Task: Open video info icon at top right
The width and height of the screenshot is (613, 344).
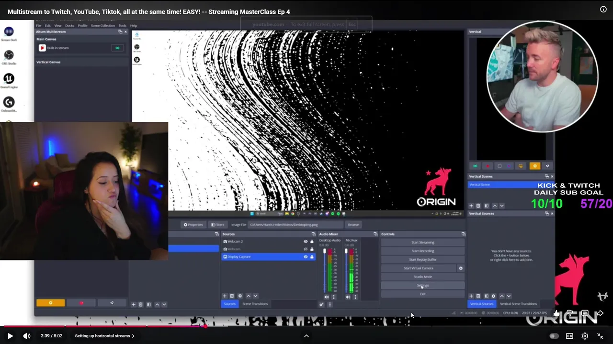Action: tap(603, 9)
